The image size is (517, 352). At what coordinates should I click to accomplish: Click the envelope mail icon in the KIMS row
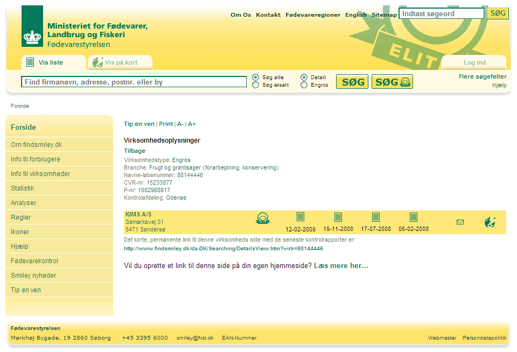pos(460,222)
